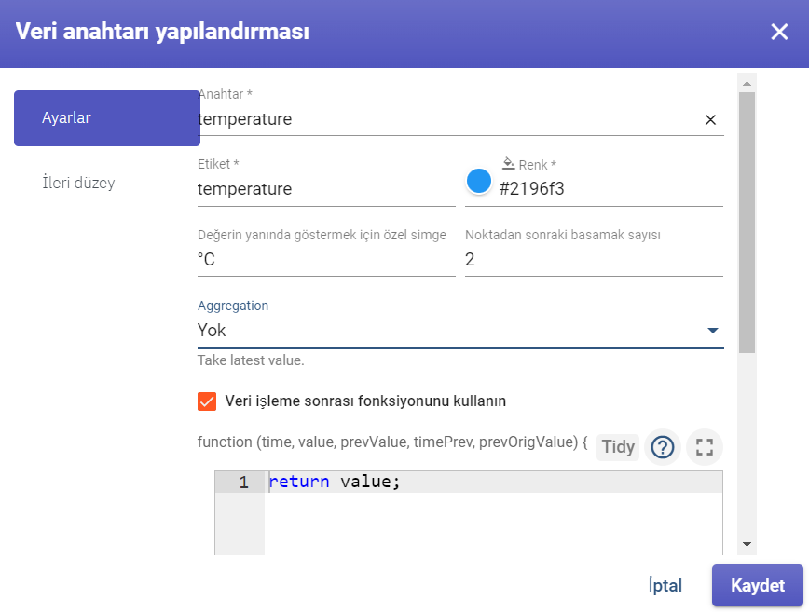
Task: Focus the özel simge field showing °C
Action: (326, 259)
